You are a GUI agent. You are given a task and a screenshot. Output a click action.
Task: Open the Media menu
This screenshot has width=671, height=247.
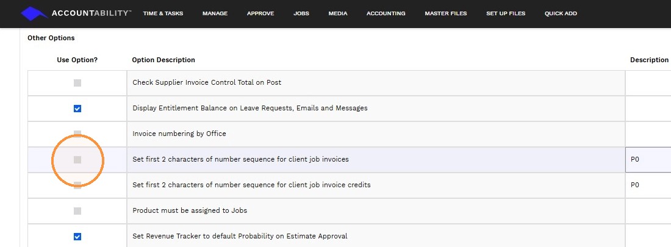[338, 13]
